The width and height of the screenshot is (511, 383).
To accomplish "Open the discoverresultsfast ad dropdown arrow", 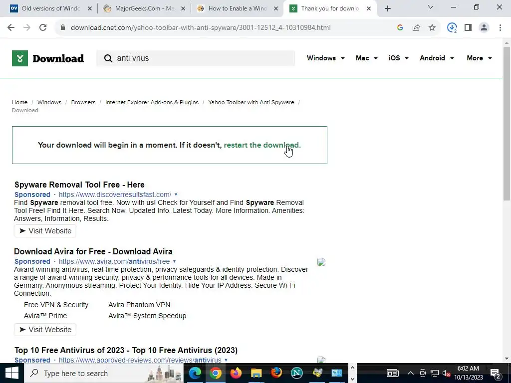I will [176, 195].
